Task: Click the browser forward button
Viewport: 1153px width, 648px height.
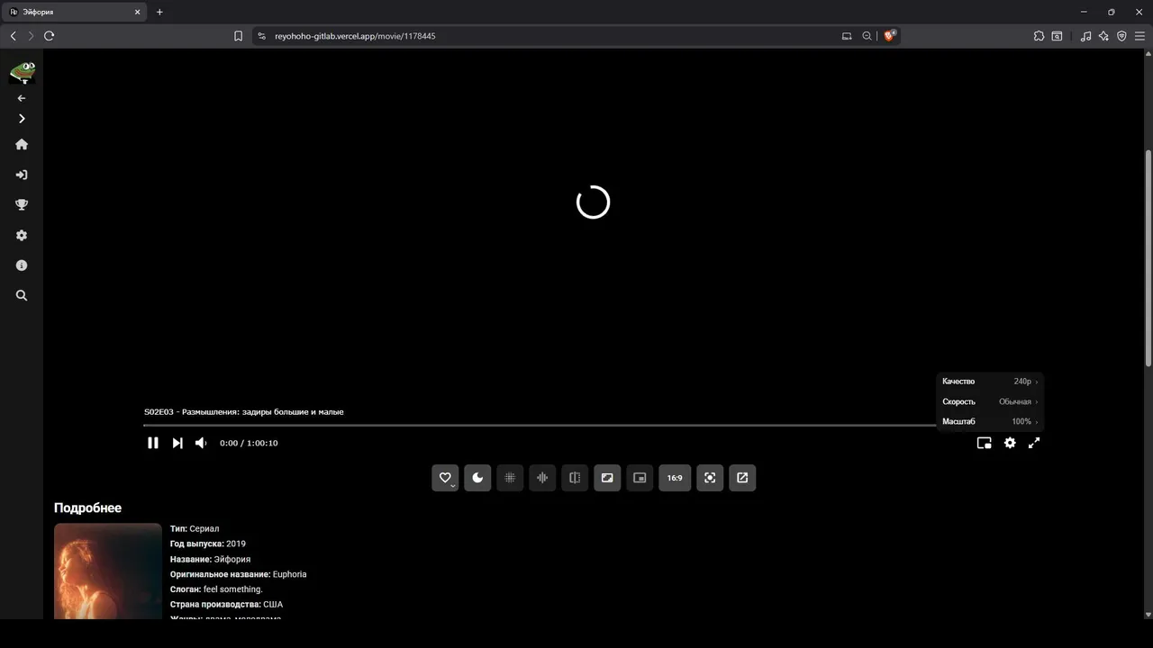Action: pos(31,36)
